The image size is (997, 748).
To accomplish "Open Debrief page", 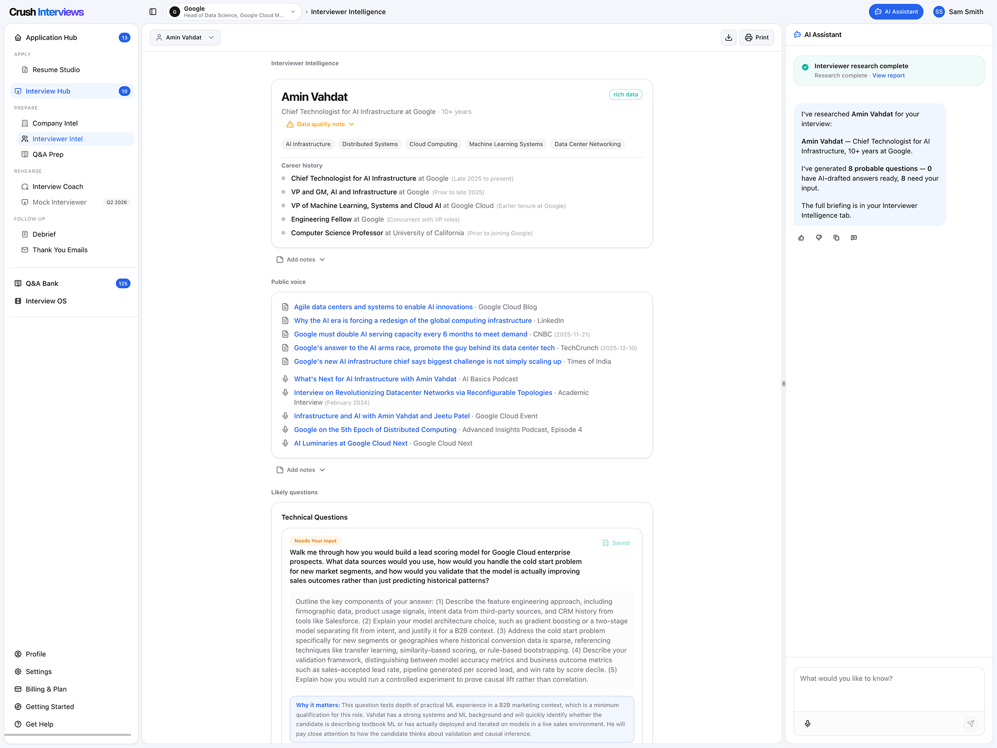I will coord(75,234).
